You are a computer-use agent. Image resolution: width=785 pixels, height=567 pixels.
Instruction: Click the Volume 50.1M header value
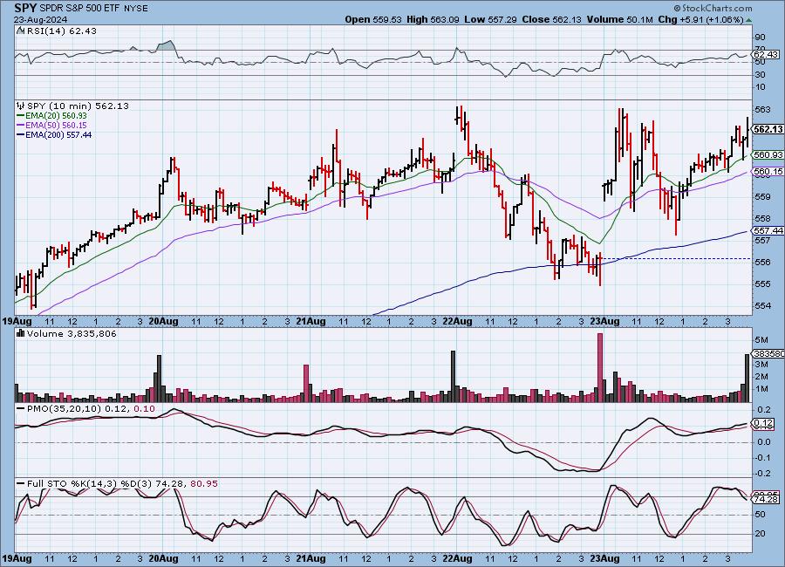[618, 19]
